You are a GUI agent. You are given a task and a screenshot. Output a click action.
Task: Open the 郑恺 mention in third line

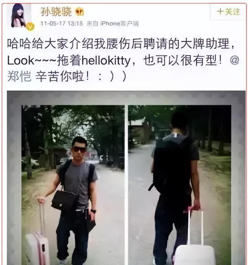click(19, 76)
